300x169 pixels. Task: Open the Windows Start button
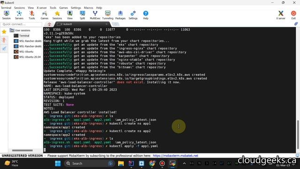pyautogui.click(x=58, y=163)
